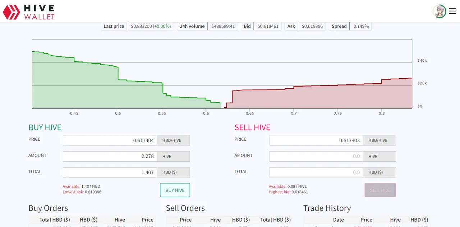
Task: Click the Highest bid 0.618461 link
Action: coord(288,192)
